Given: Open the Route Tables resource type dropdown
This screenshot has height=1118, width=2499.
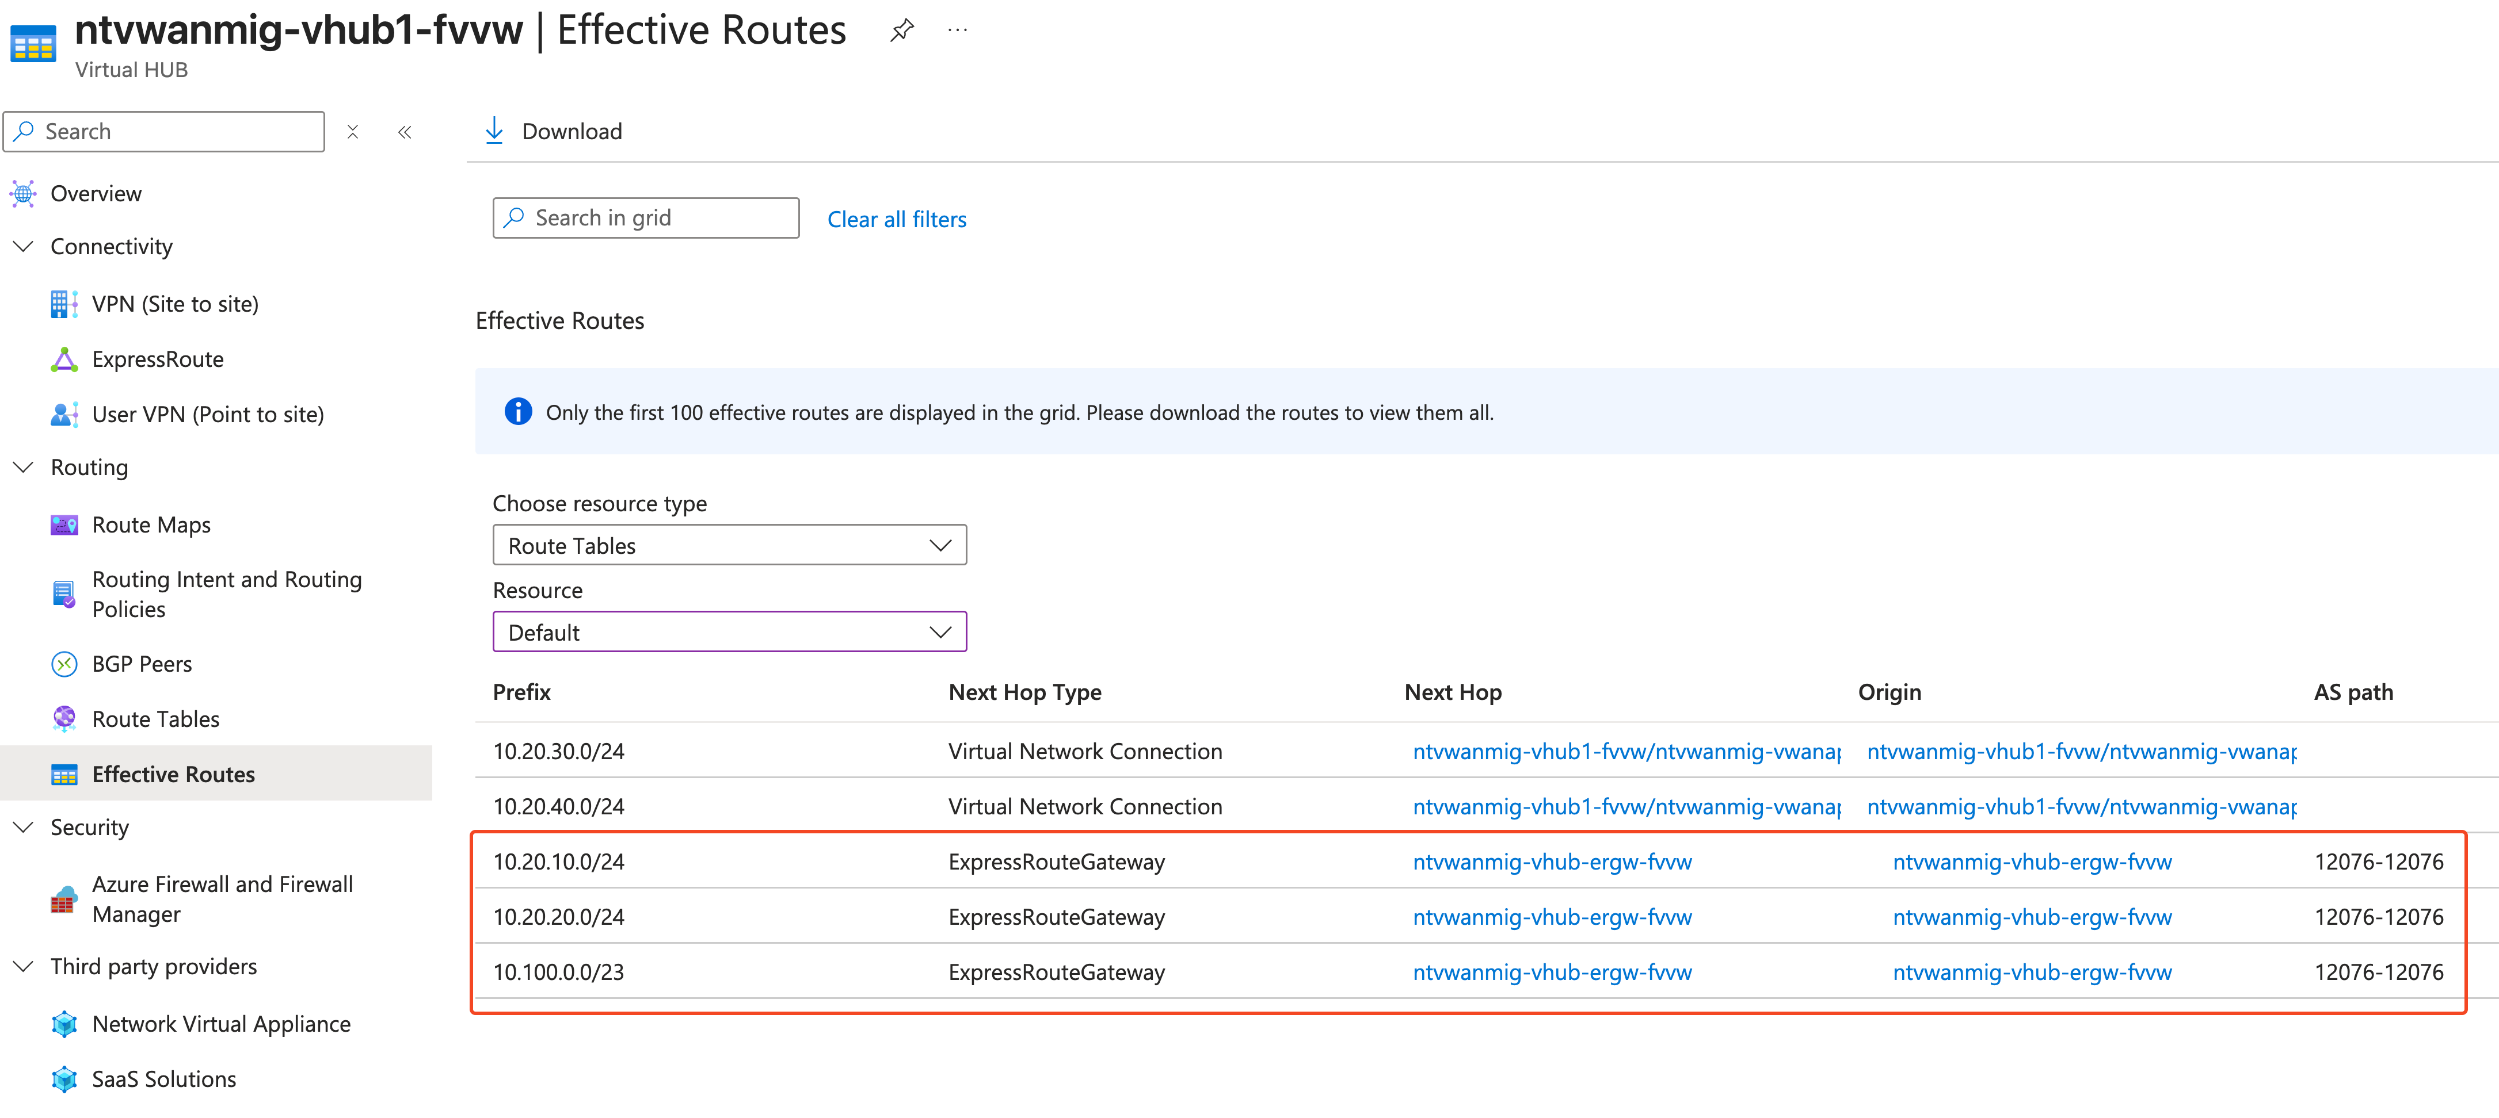Looking at the screenshot, I should [x=730, y=546].
